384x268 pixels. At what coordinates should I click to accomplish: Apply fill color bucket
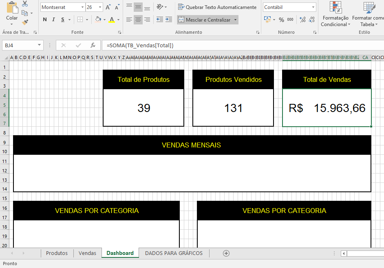(98, 20)
